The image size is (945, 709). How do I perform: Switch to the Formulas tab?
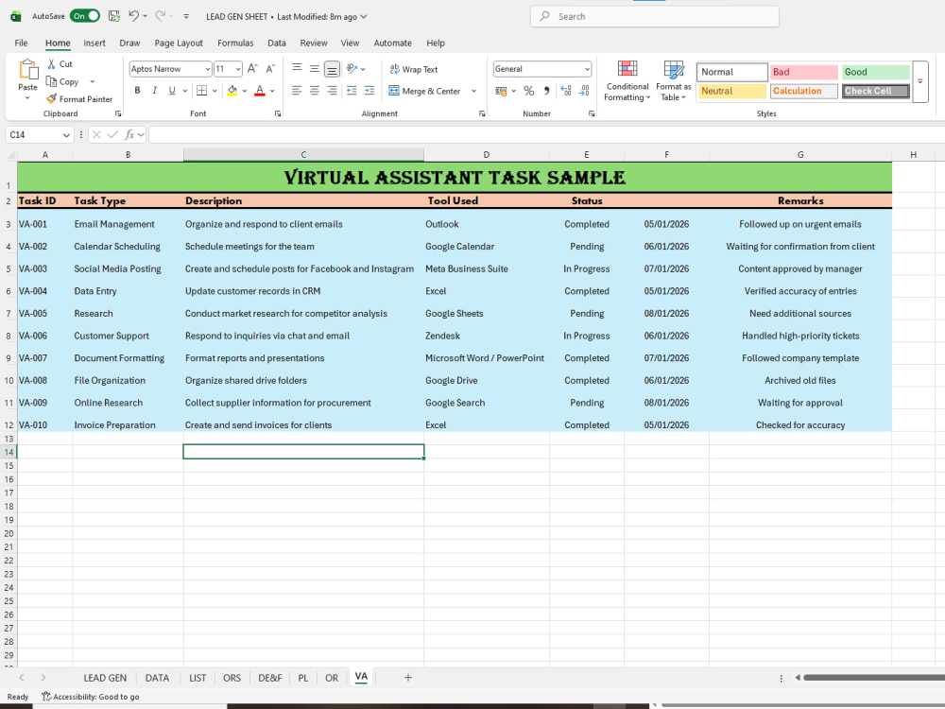tap(235, 43)
